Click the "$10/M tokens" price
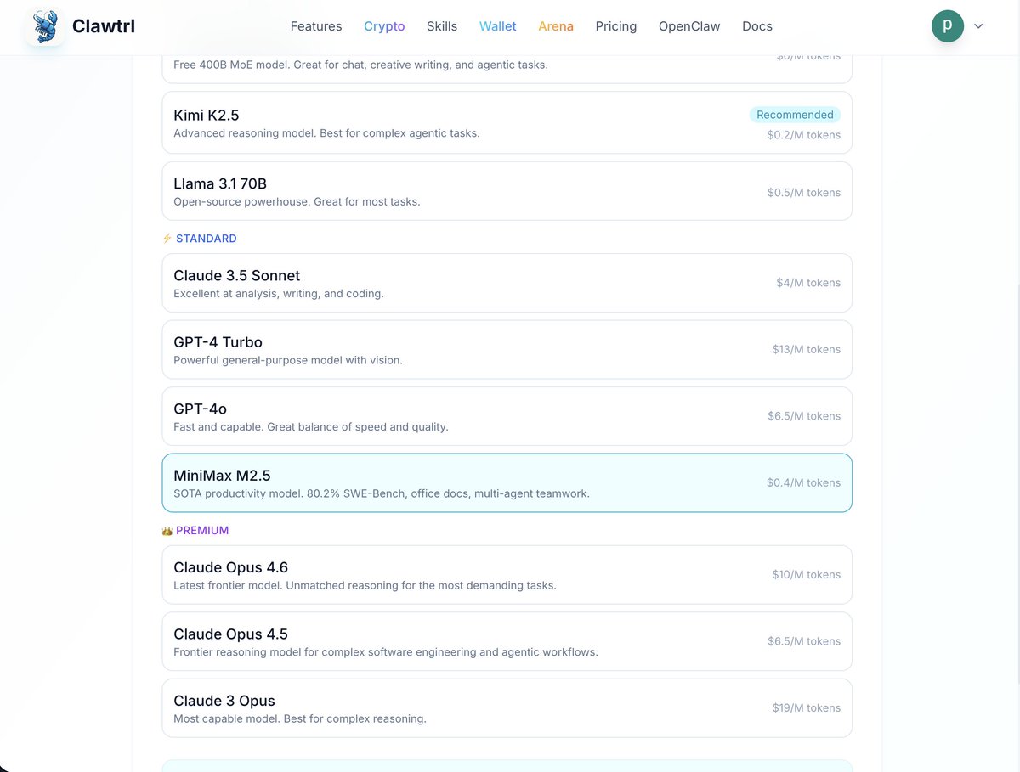This screenshot has height=772, width=1020. [807, 574]
